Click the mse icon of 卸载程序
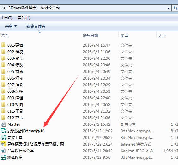Image resolution: width=178 pixels, height=165 pixels. 3,157
